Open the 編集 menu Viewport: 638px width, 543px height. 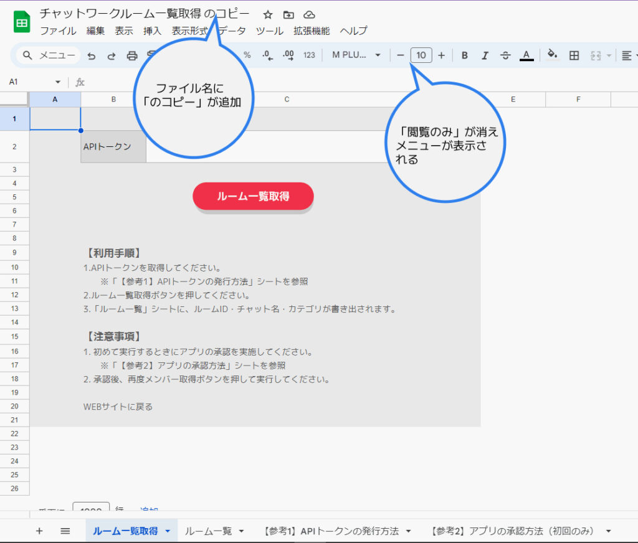[95, 31]
